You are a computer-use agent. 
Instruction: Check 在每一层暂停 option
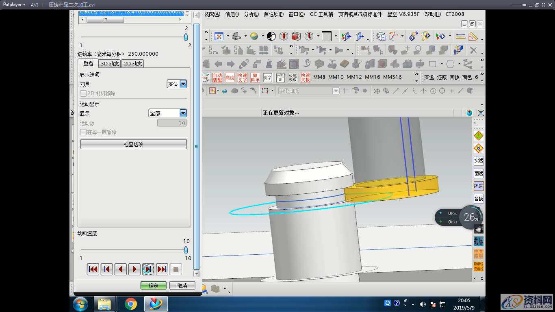coord(83,132)
